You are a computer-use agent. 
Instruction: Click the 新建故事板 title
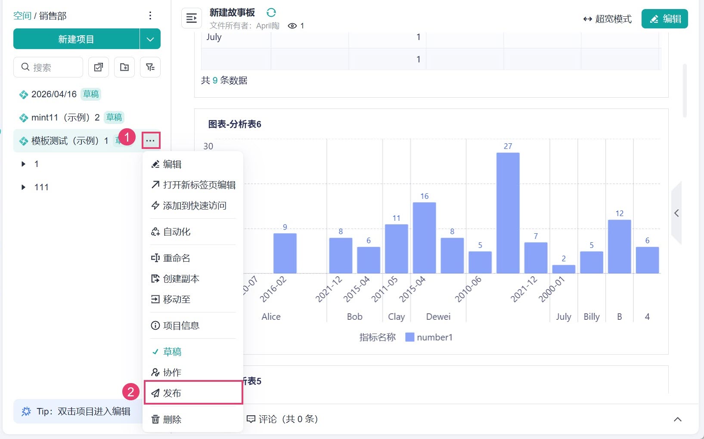pyautogui.click(x=232, y=12)
